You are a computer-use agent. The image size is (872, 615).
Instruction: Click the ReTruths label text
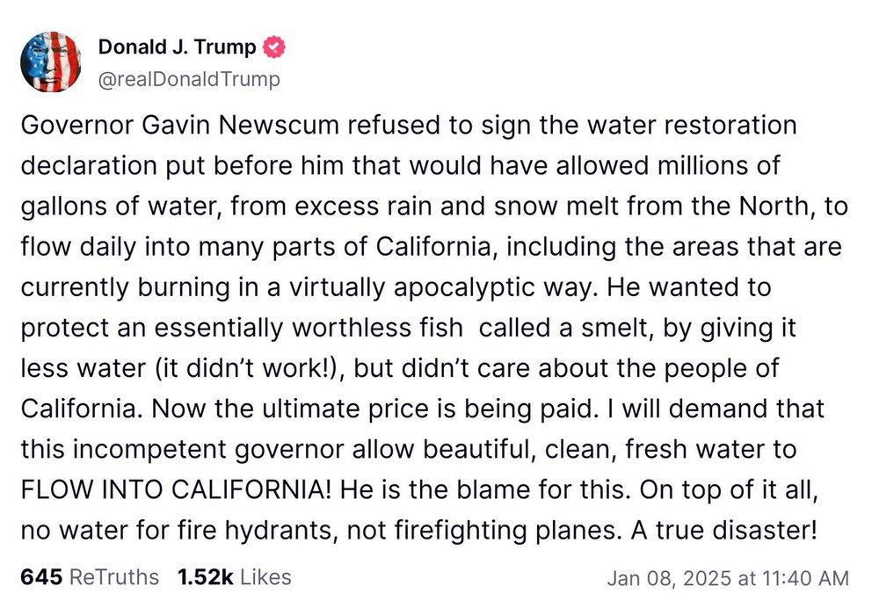(x=114, y=577)
